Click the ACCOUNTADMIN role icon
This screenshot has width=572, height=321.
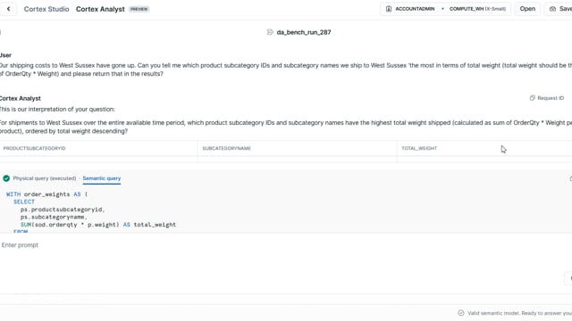[x=389, y=9]
